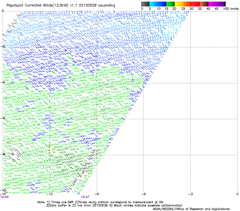Select the red 30–35 knots legend segment

(x=196, y=4)
